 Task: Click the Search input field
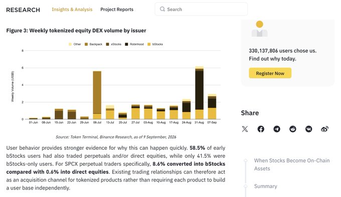[201, 9]
